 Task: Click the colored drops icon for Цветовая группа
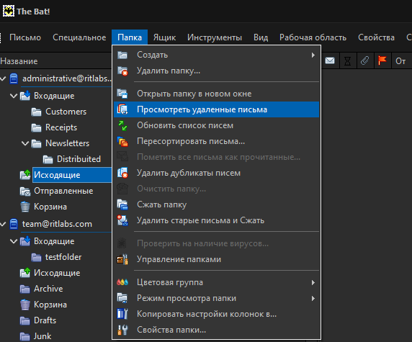pyautogui.click(x=122, y=282)
